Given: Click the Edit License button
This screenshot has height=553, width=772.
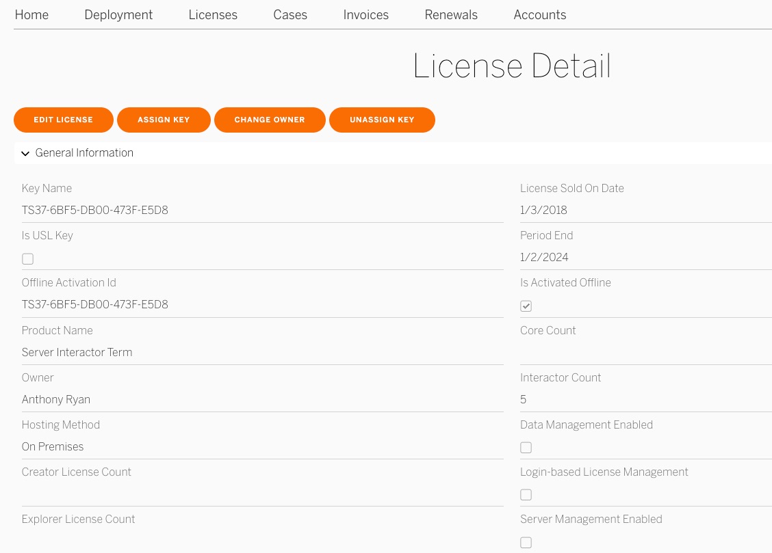Looking at the screenshot, I should (63, 120).
